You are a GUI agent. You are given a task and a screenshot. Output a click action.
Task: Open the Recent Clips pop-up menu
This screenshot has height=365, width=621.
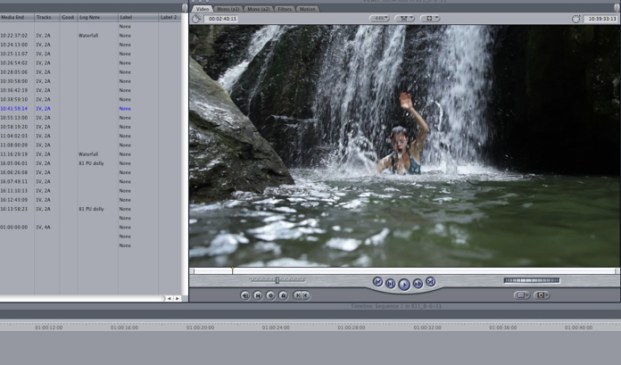pos(522,295)
